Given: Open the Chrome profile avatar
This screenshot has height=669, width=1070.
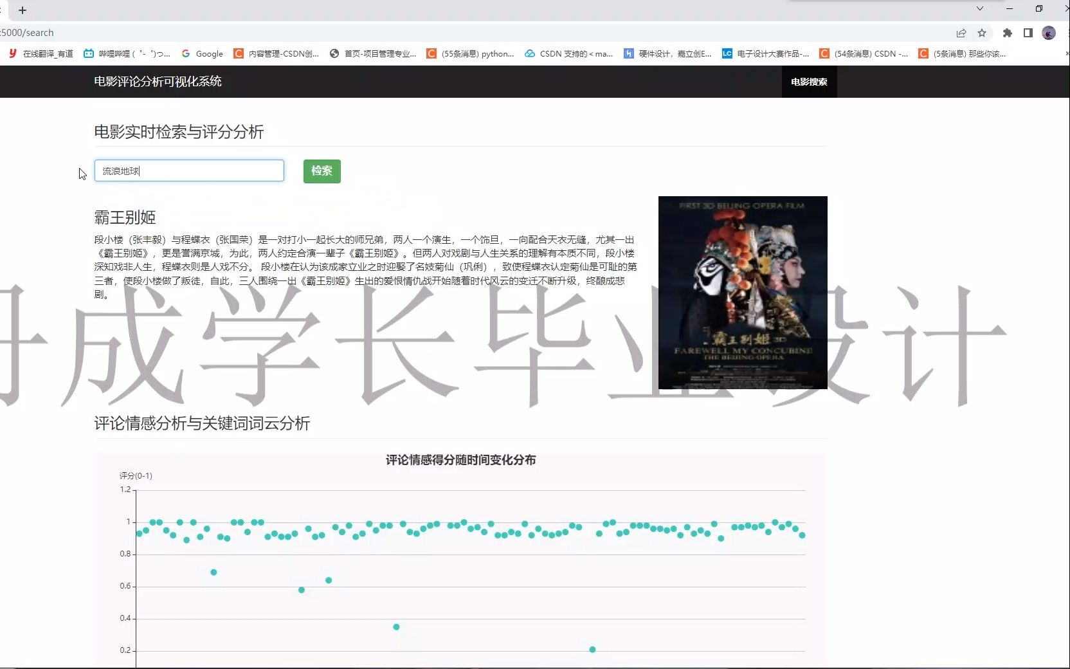Looking at the screenshot, I should 1049,33.
